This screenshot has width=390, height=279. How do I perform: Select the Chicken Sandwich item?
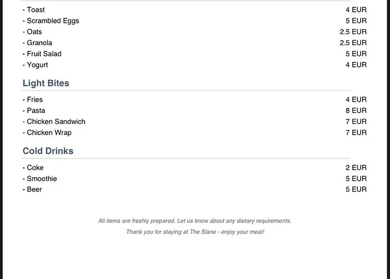56,122
